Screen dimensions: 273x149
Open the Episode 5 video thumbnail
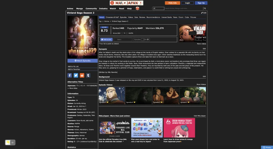112,96
